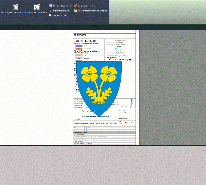The width and height of the screenshot is (206, 185).
Task: Select the blue coat of arms image
Action: point(99,89)
